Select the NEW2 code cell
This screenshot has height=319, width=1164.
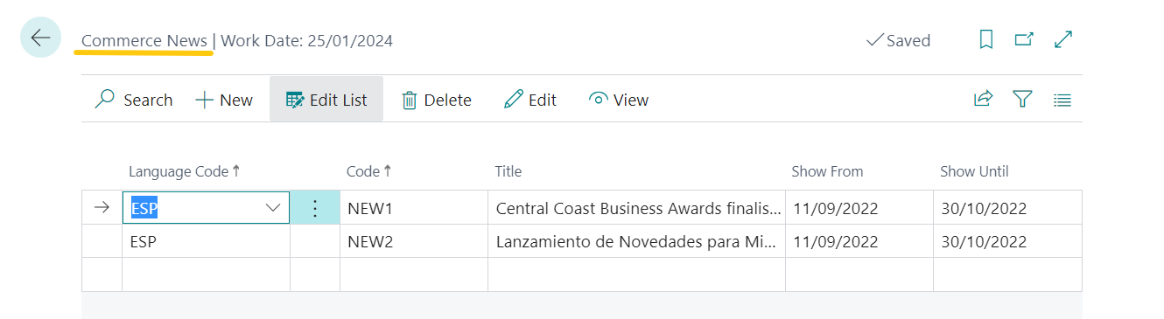coord(414,241)
